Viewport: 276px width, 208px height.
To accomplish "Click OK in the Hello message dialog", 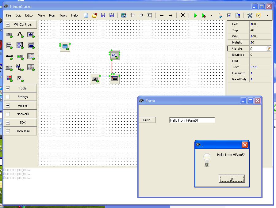I will (x=232, y=179).
